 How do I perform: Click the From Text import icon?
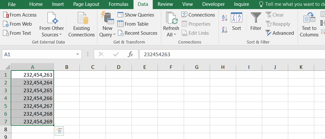[x=6, y=33]
